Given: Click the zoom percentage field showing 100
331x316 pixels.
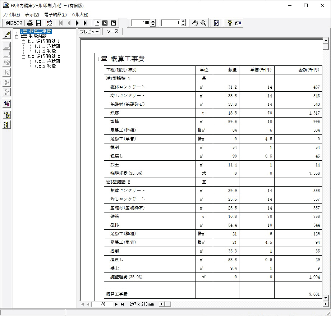Looking at the screenshot, I should [141, 23].
